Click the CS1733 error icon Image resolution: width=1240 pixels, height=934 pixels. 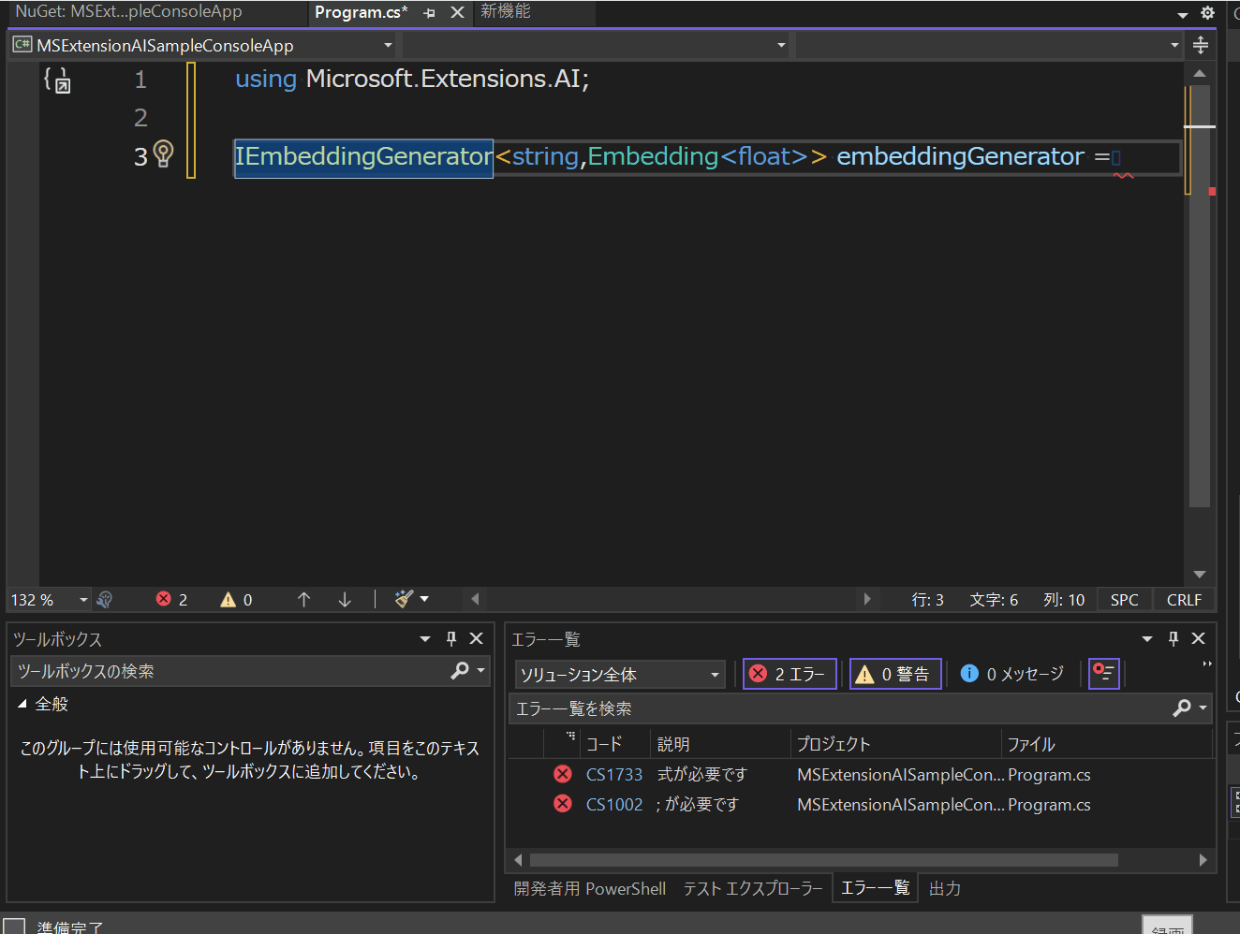[x=563, y=774]
